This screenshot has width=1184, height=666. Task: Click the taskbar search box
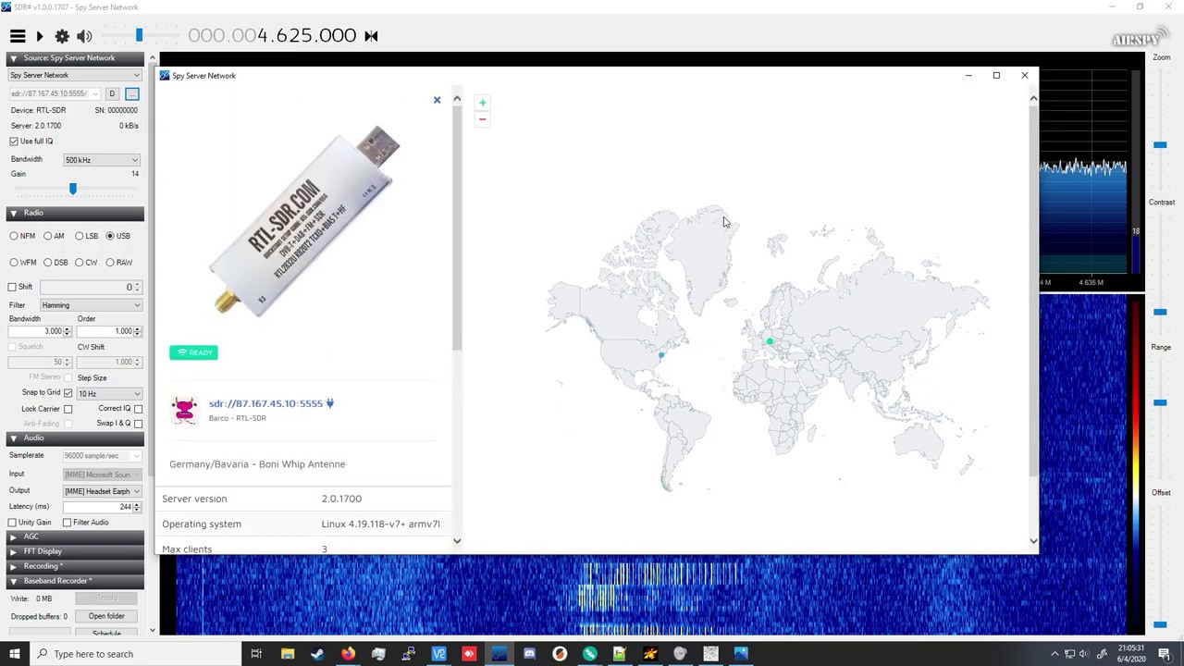click(134, 654)
